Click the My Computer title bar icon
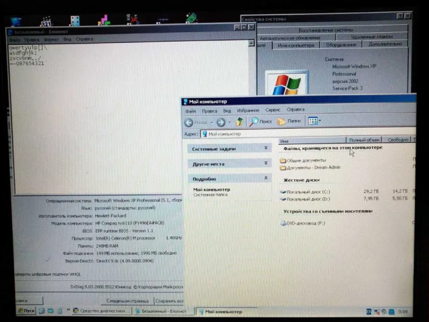 pos(185,102)
